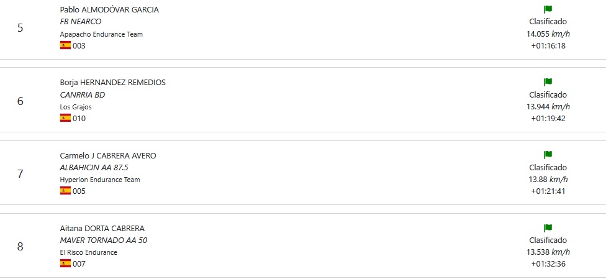Open rider Pablo ALMODÓVAR GARCIA
Screen dimensions: 606x279
[109, 10]
